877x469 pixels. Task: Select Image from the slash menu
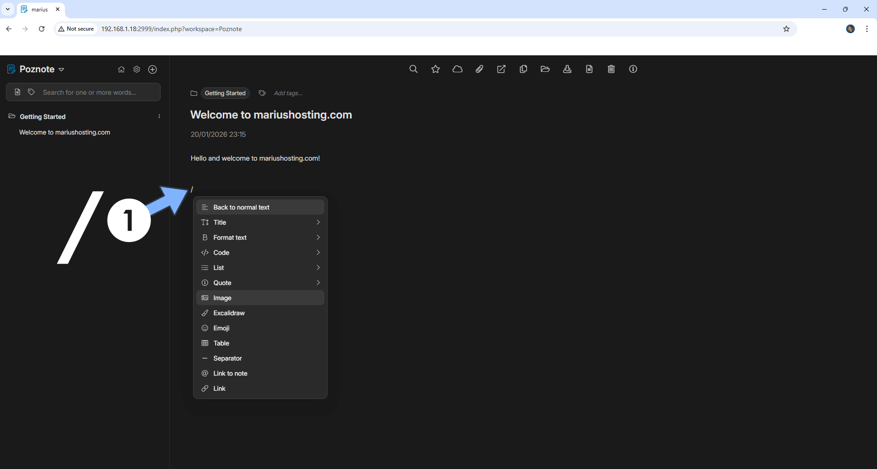pyautogui.click(x=260, y=298)
